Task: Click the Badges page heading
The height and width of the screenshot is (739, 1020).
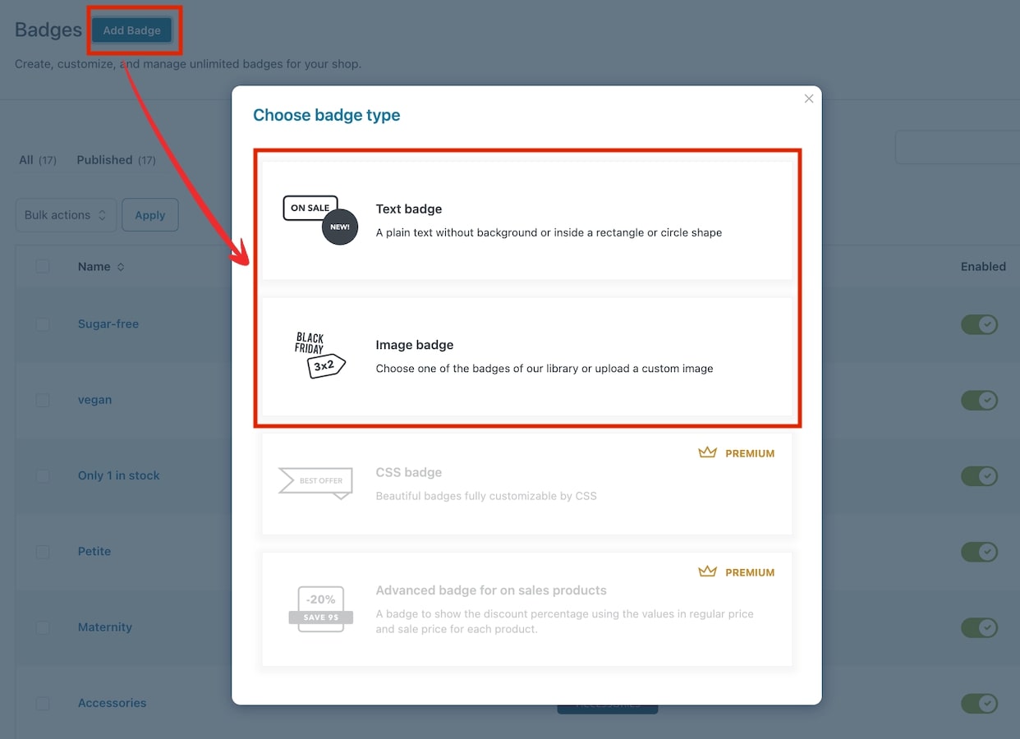Action: click(x=48, y=30)
